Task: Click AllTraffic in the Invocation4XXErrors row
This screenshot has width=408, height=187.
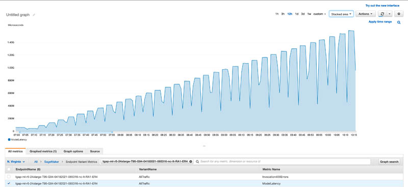Action: 144,177
